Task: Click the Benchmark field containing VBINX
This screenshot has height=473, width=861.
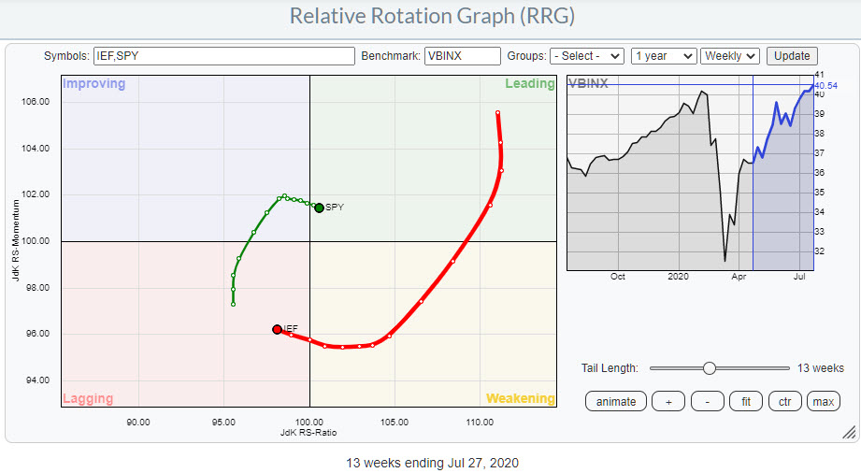Action: click(462, 56)
